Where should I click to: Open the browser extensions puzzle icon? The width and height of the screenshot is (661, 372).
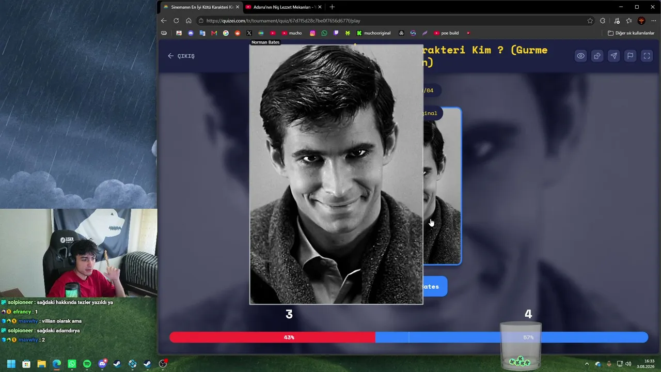[x=603, y=21]
